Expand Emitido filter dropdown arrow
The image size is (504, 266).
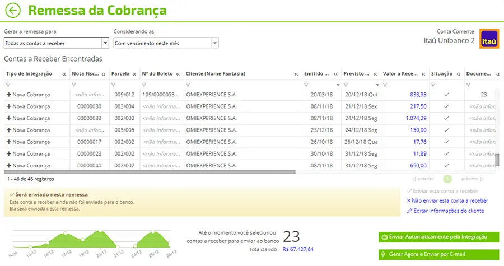point(338,85)
